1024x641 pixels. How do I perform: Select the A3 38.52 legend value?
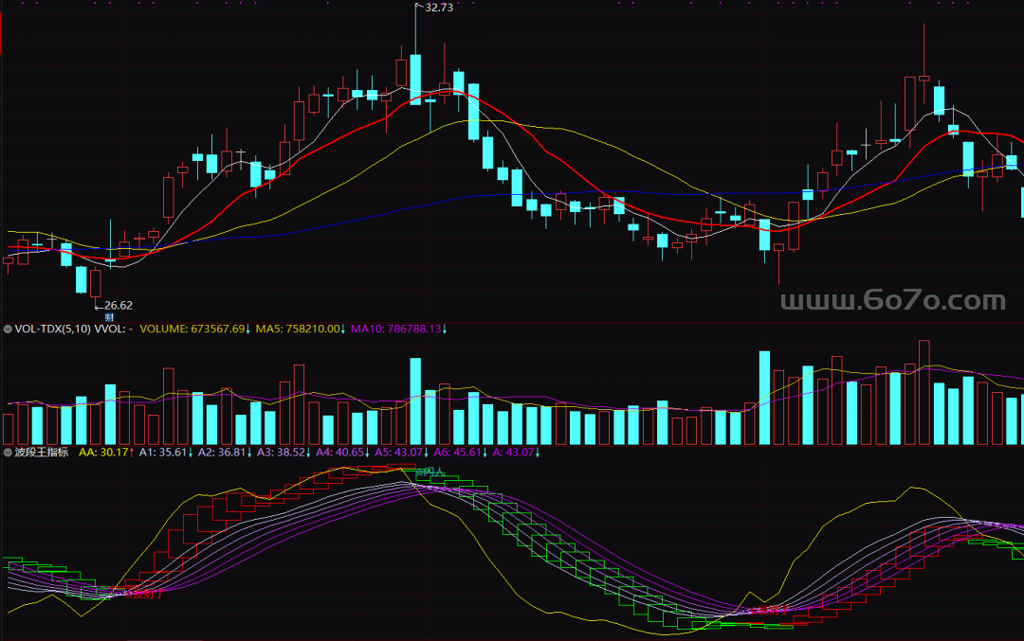click(283, 454)
